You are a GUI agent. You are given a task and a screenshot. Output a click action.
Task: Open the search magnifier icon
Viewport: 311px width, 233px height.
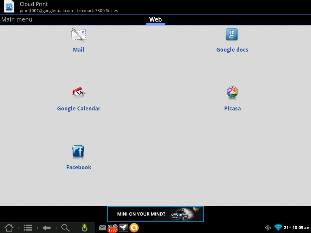(x=66, y=228)
